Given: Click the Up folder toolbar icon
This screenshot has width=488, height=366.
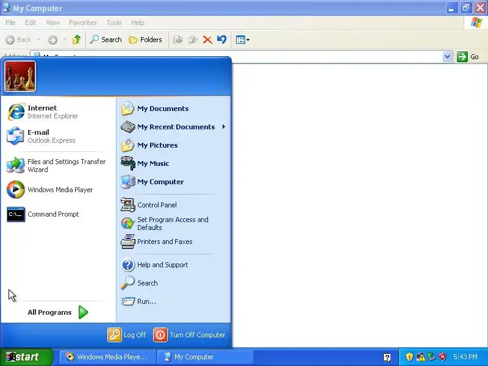Looking at the screenshot, I should coord(77,40).
